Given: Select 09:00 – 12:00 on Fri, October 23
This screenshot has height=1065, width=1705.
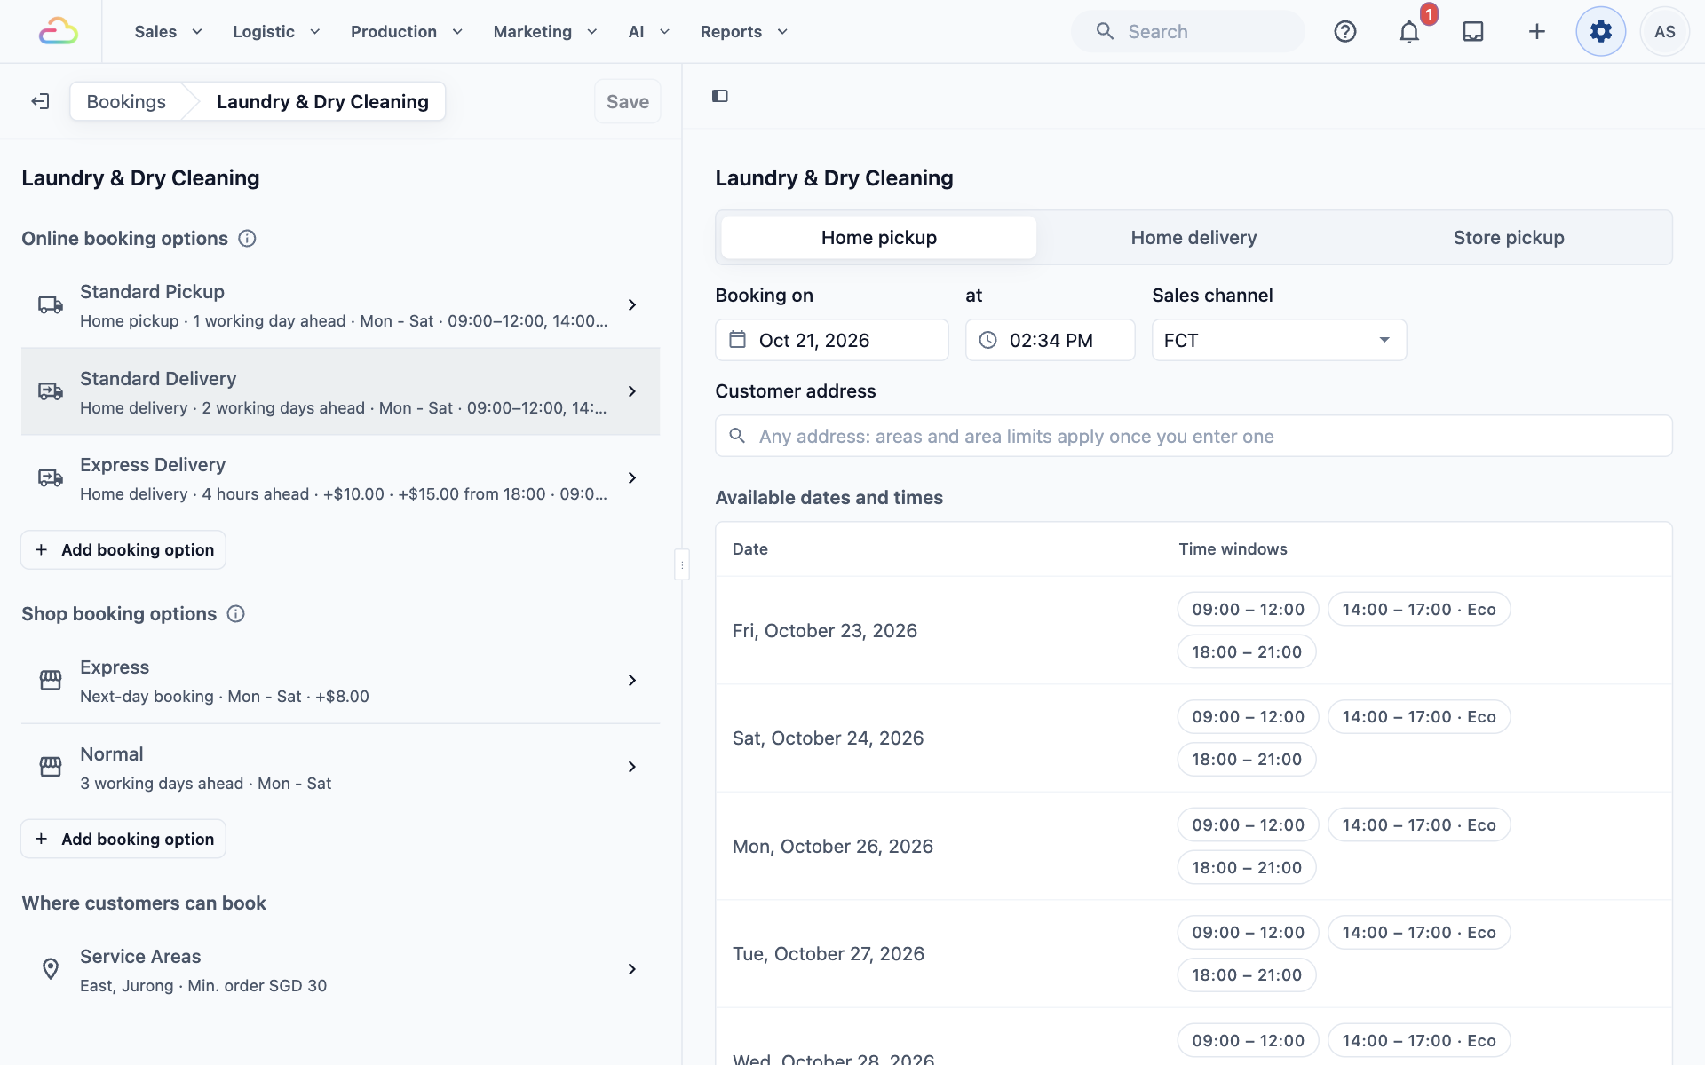Looking at the screenshot, I should [1248, 609].
